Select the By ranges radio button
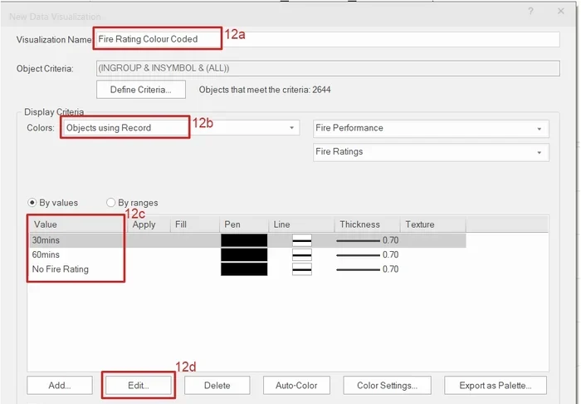Viewport: 581px width, 404px height. click(111, 202)
